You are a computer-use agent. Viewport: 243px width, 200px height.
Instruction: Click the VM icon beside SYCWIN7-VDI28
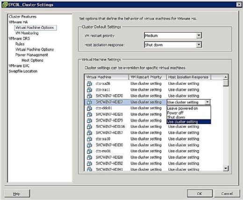(x=89, y=157)
